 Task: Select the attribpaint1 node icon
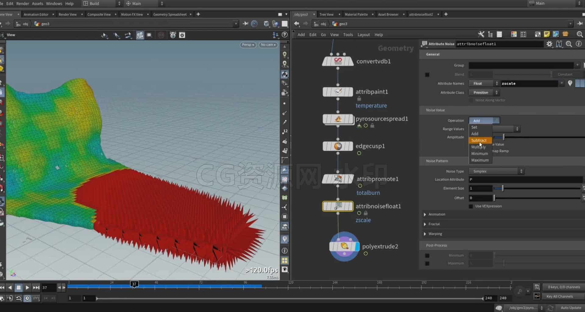click(x=338, y=92)
